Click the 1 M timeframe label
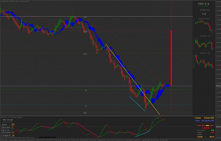Screen dimensions: 221x141 click(204, 14)
